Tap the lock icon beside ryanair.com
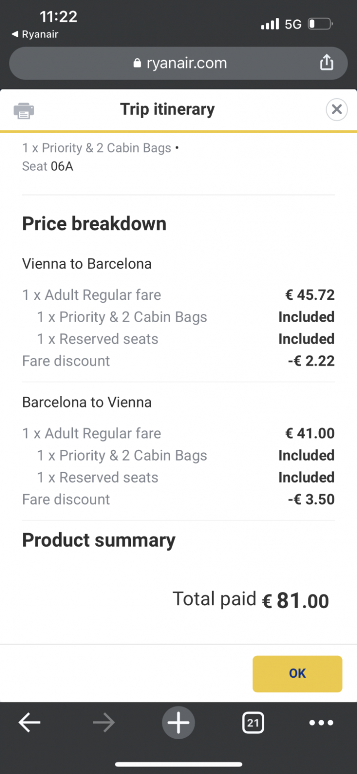 pyautogui.click(x=137, y=64)
